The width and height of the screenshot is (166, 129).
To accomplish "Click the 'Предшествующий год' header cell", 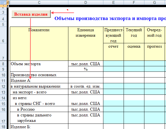I will coord(113,35).
